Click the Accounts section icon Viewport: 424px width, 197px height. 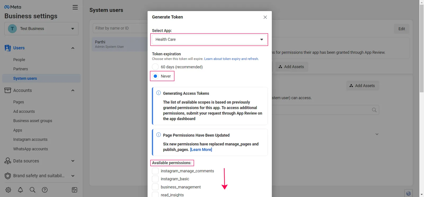tap(8, 90)
